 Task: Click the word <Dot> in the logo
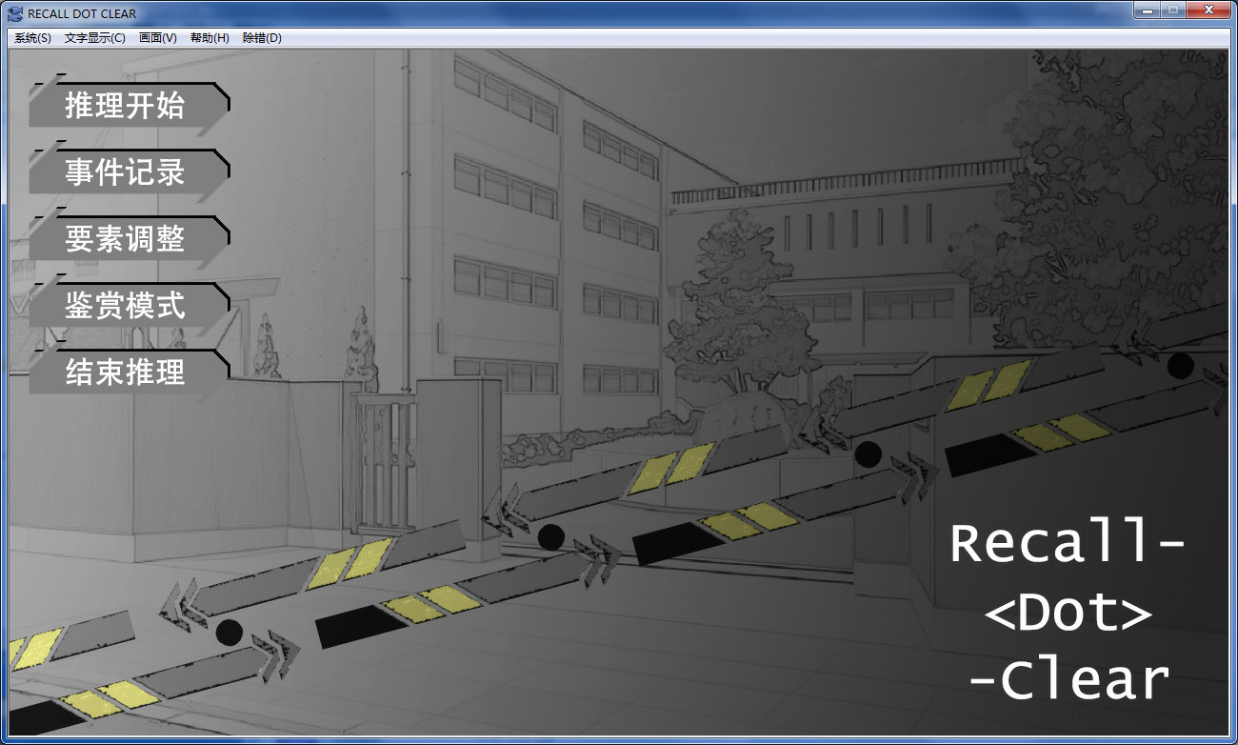coord(1068,614)
